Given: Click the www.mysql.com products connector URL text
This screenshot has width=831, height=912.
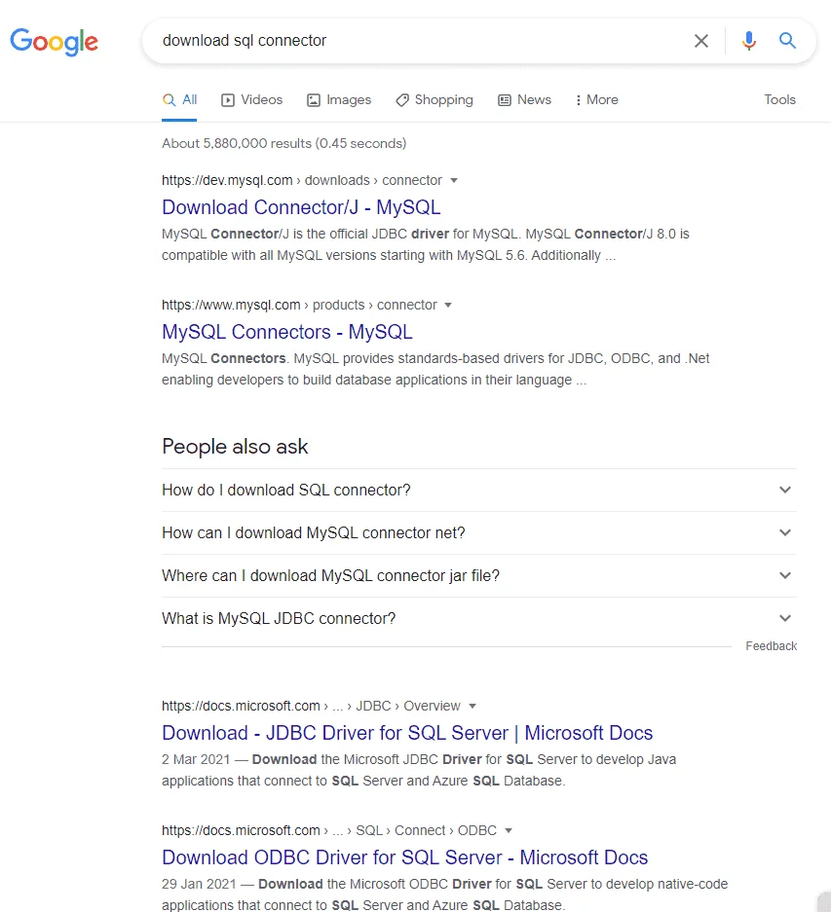Looking at the screenshot, I should coord(299,306).
